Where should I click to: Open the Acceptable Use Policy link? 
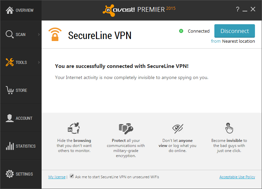coord(237,177)
